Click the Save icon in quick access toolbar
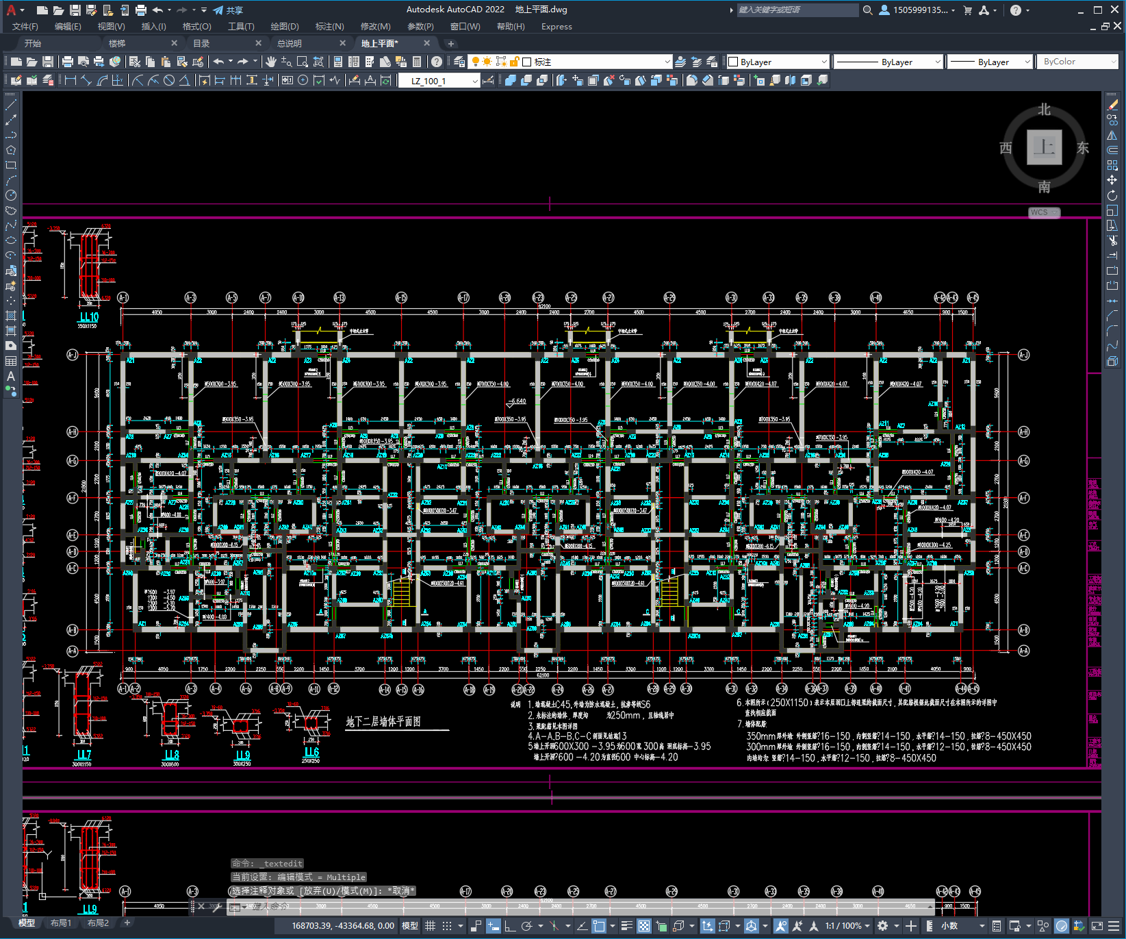Viewport: 1126px width, 939px height. pos(75,10)
